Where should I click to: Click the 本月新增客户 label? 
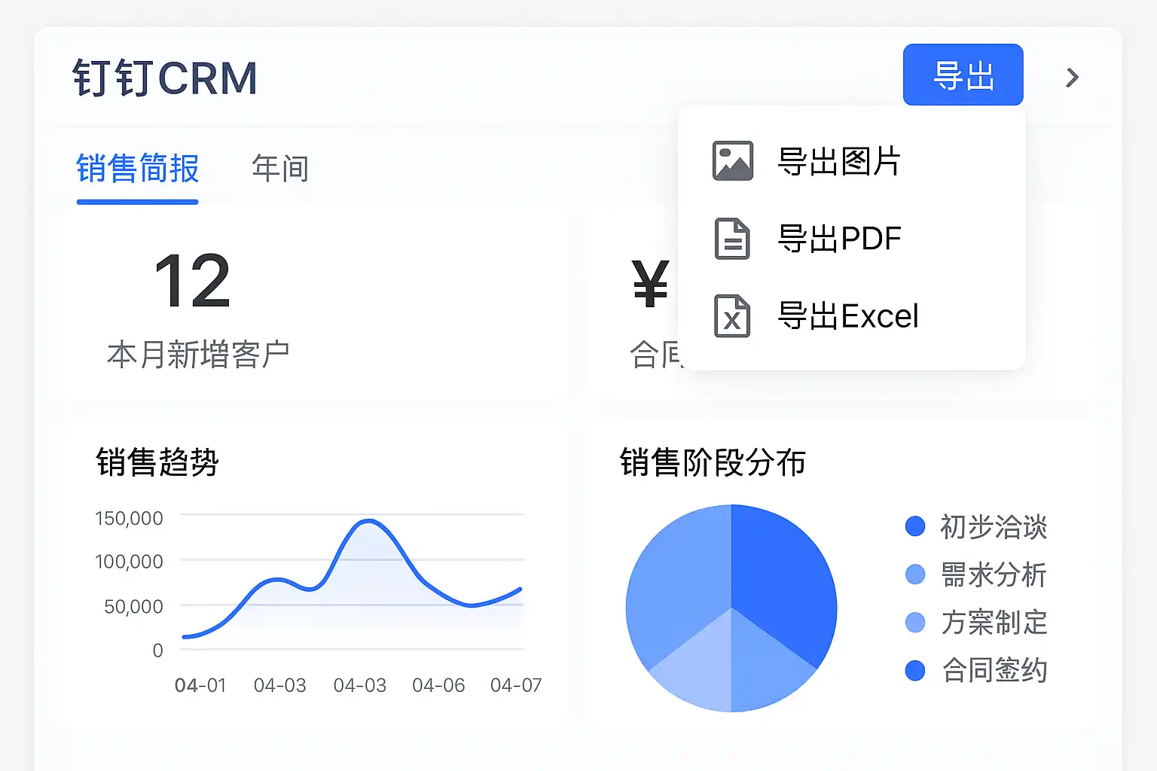click(x=198, y=355)
